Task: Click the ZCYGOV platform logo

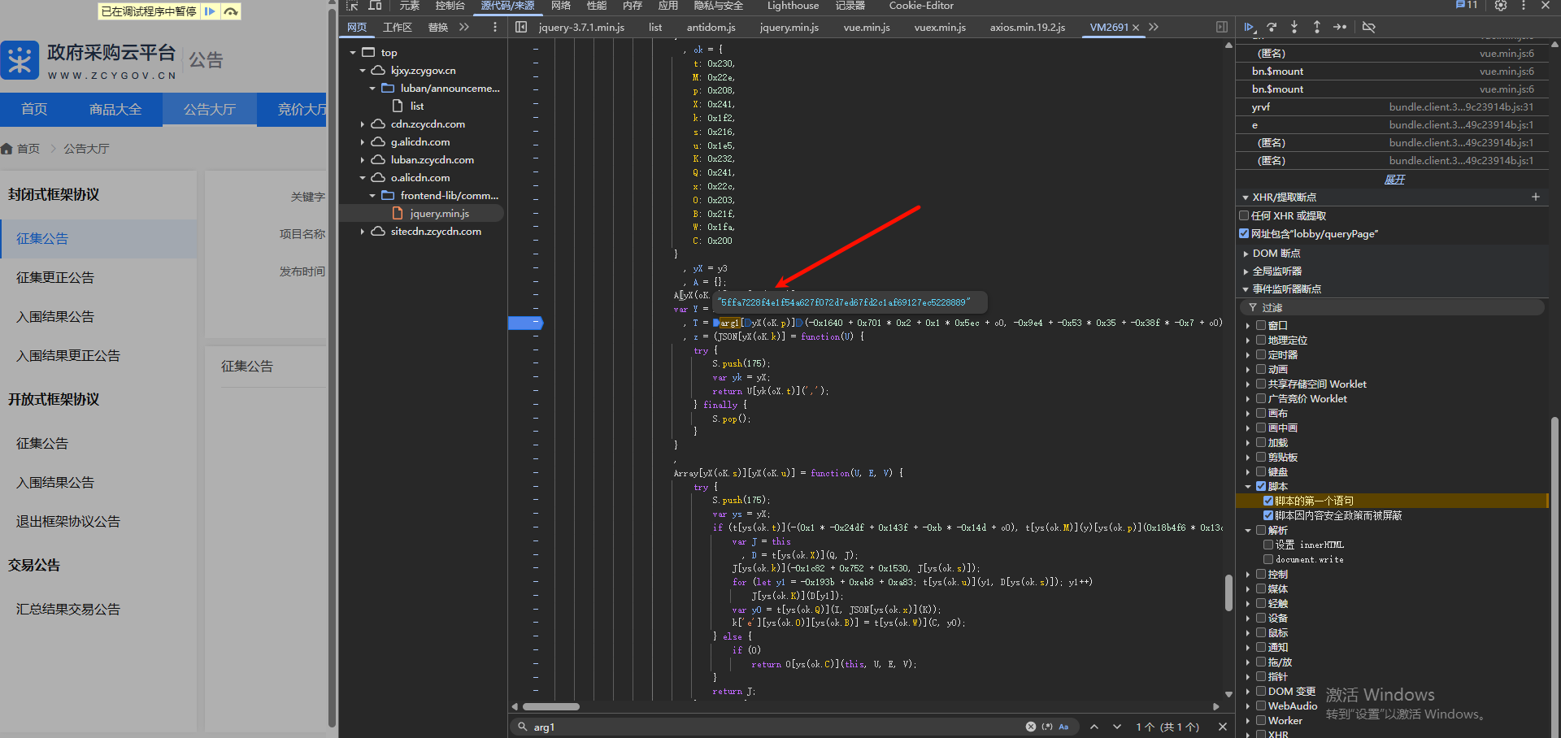Action: (20, 60)
